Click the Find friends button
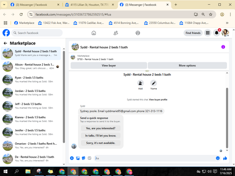Screen dimensions: 235x176 (193, 33)
